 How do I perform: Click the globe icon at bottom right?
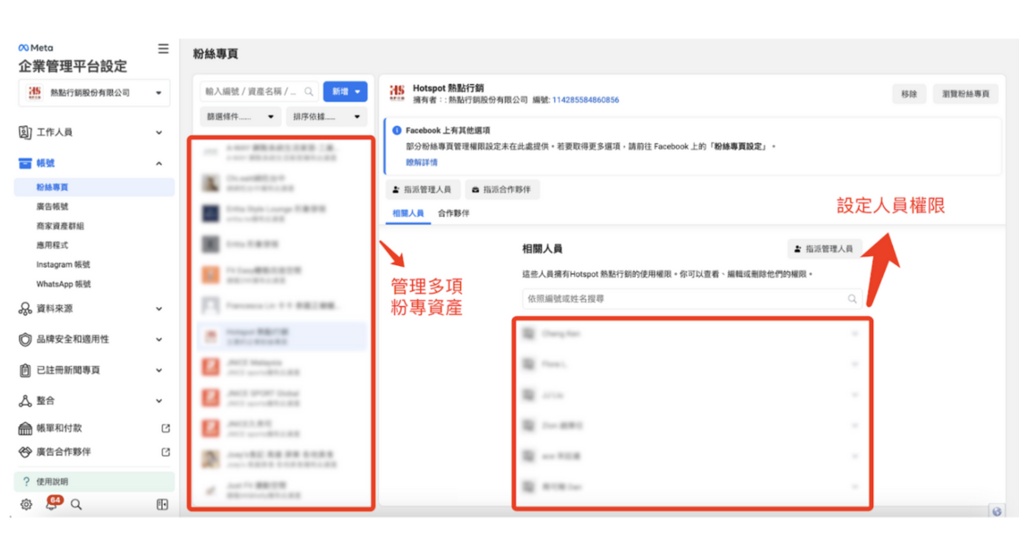[997, 511]
